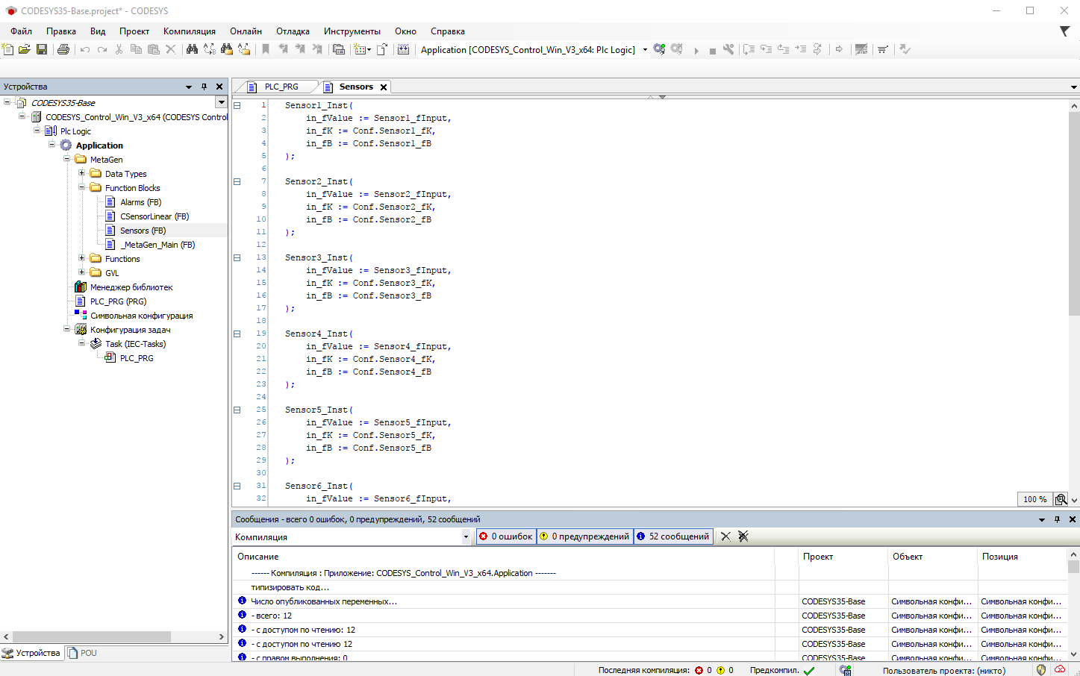Open project using the folder icon
Image resolution: width=1080 pixels, height=676 pixels.
click(25, 49)
